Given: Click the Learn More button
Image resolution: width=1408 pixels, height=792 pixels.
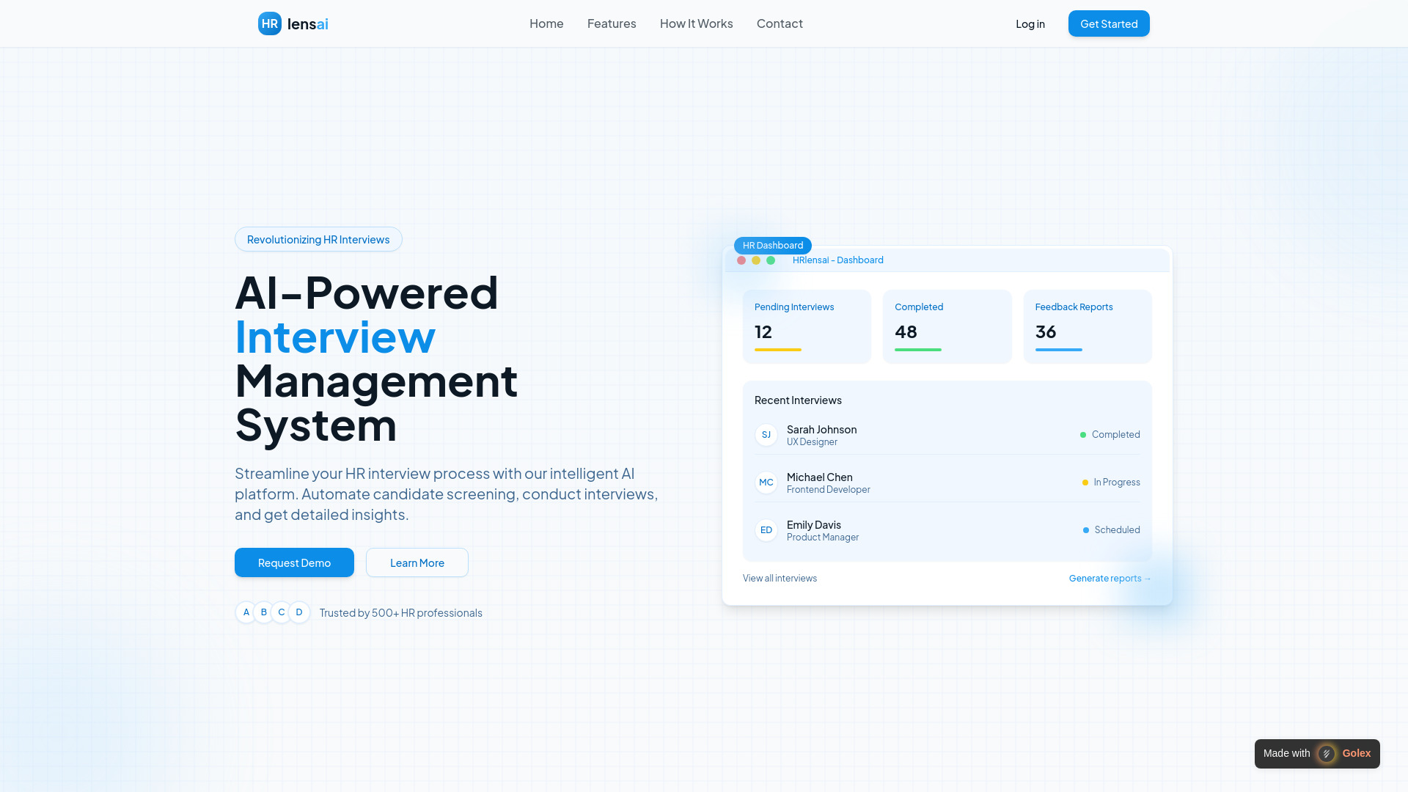Looking at the screenshot, I should (417, 562).
